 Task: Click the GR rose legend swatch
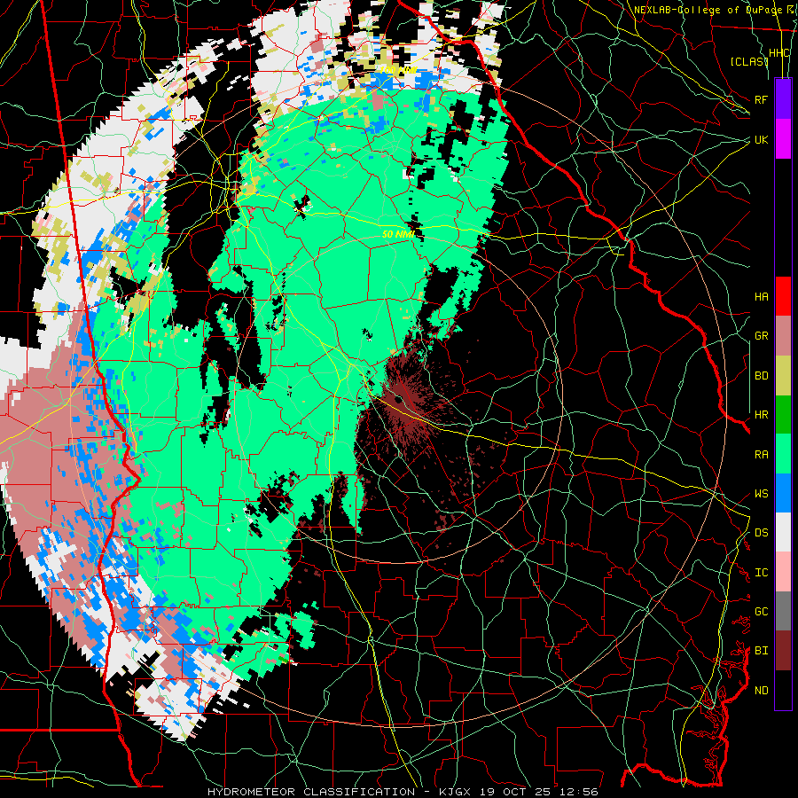click(783, 335)
